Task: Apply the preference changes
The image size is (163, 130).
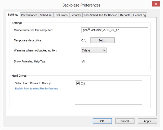Action: click(148, 121)
